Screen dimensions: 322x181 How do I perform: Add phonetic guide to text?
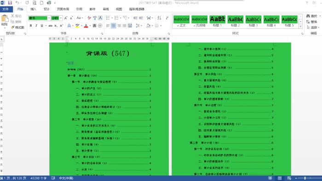95,18
